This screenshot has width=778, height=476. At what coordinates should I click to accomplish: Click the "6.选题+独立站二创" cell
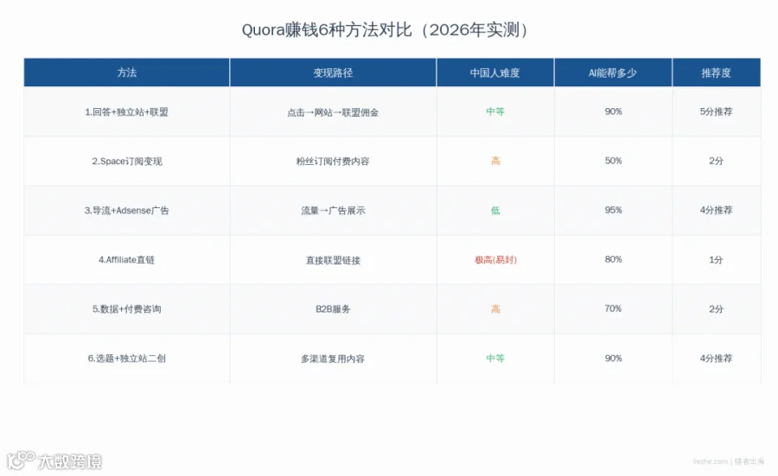126,358
